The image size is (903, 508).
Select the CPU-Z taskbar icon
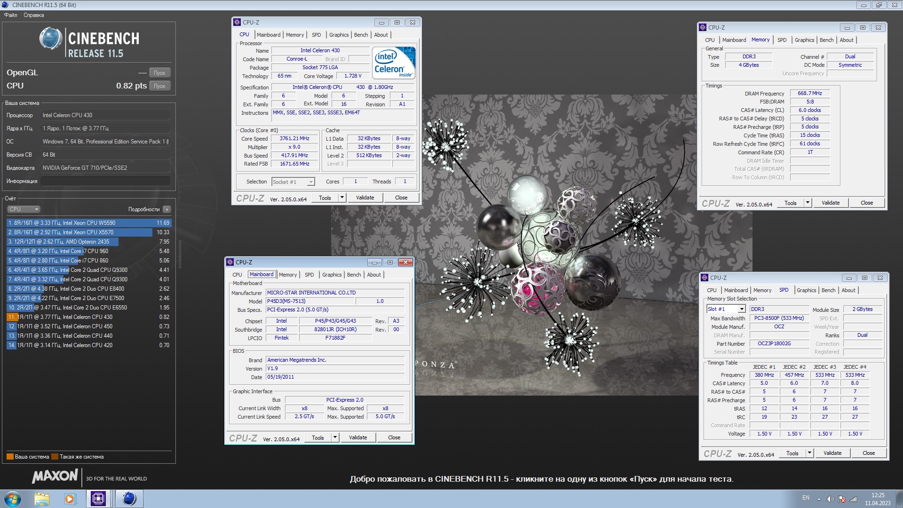tap(98, 499)
